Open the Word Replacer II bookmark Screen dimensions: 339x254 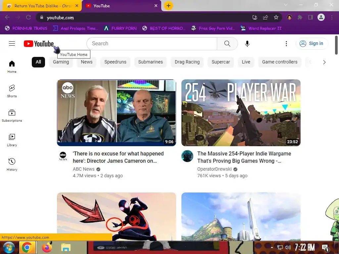click(261, 28)
